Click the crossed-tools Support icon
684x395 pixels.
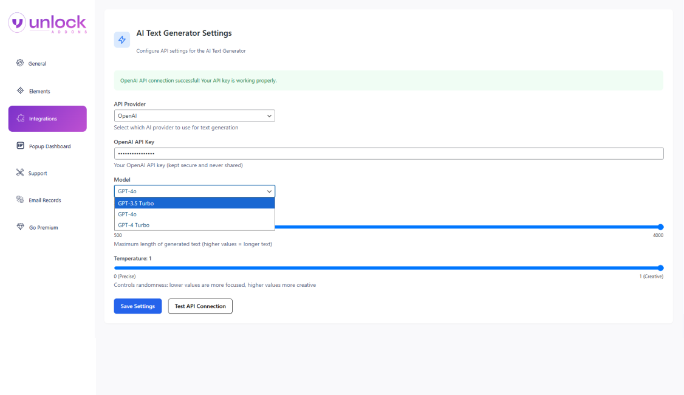pyautogui.click(x=20, y=173)
